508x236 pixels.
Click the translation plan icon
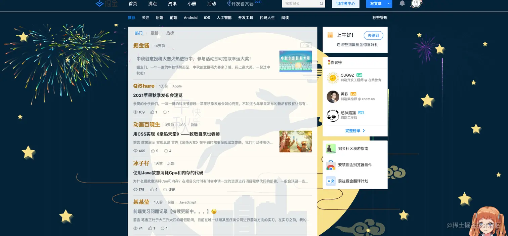331,181
